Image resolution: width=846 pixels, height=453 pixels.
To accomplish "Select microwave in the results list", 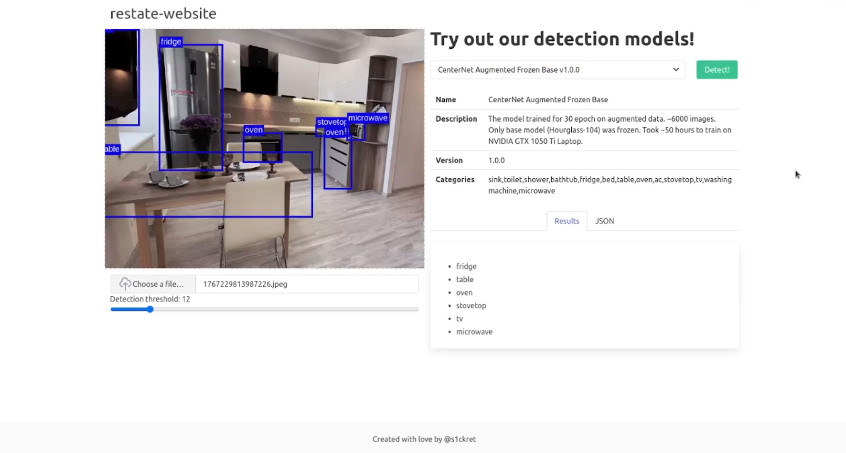I will pyautogui.click(x=474, y=331).
